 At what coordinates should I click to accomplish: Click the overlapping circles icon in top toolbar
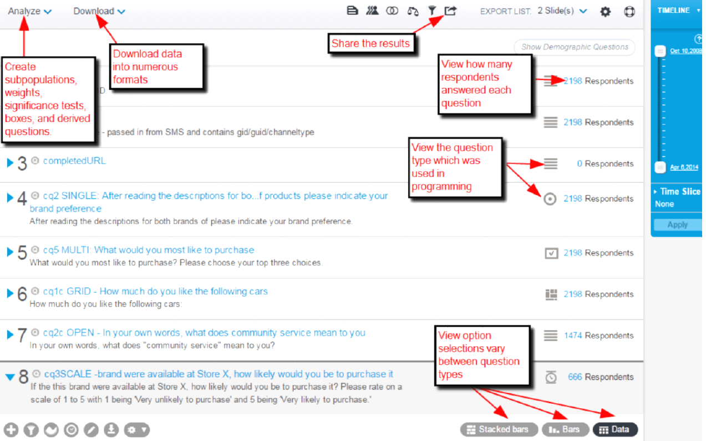pyautogui.click(x=392, y=11)
